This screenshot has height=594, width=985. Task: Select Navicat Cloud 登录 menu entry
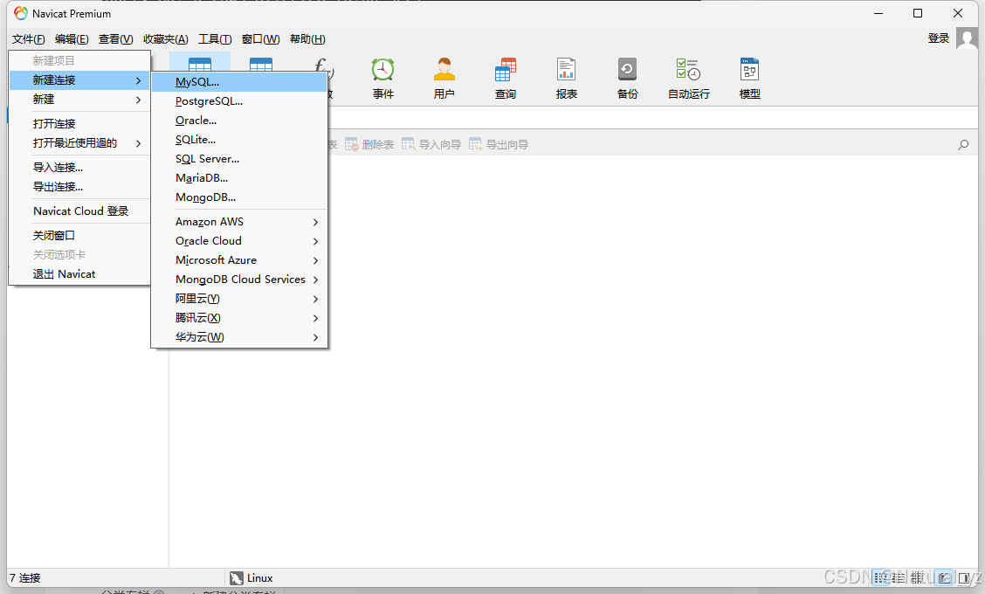click(79, 211)
